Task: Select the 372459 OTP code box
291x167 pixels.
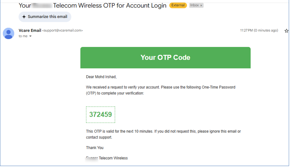Action: click(101, 115)
